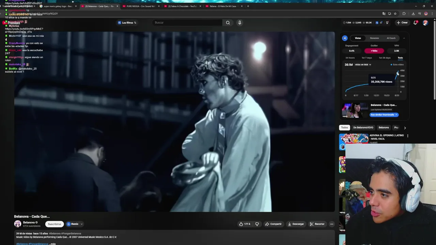The image size is (436, 245).
Task: Click the trophy icon in the top bar
Action: click(387, 22)
